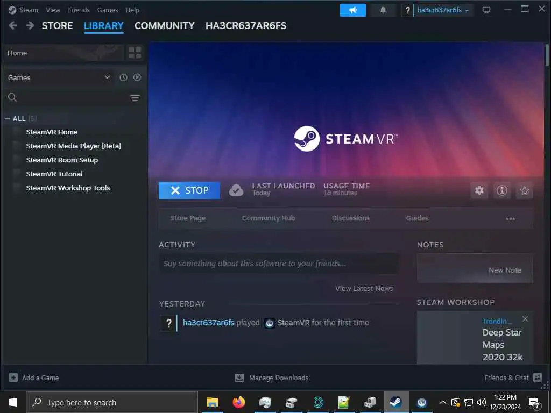Click the forward navigation arrow
This screenshot has height=413, width=551.
30,25
